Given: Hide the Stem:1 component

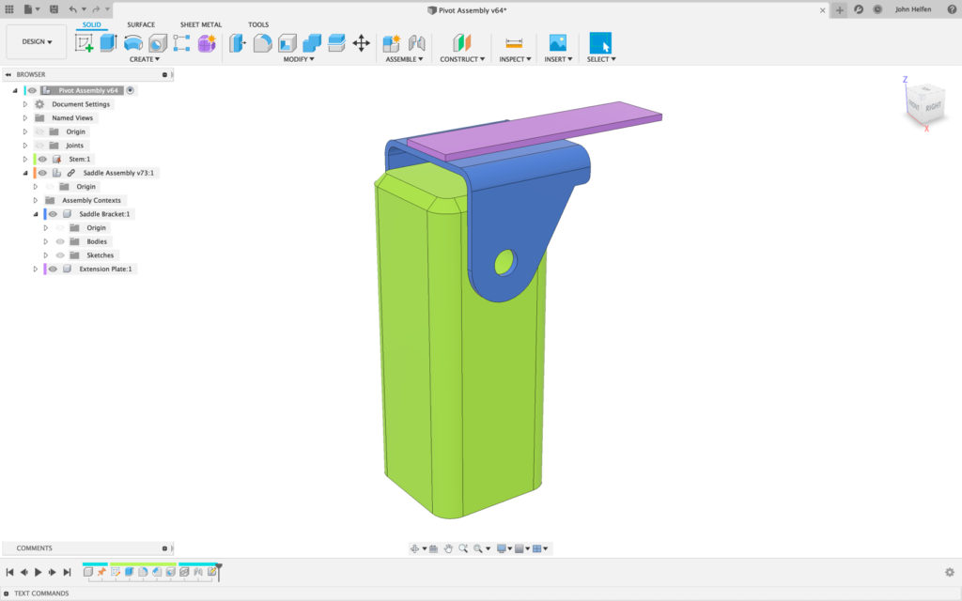Looking at the screenshot, I should coord(42,159).
